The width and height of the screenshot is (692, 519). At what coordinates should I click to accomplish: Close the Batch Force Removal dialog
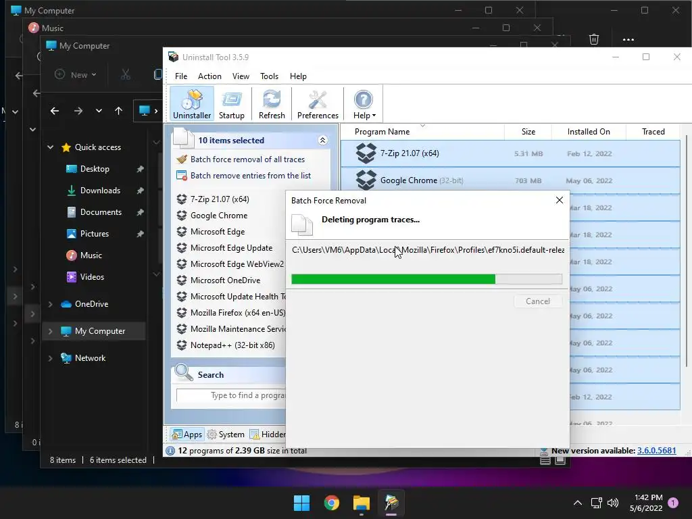pos(559,200)
